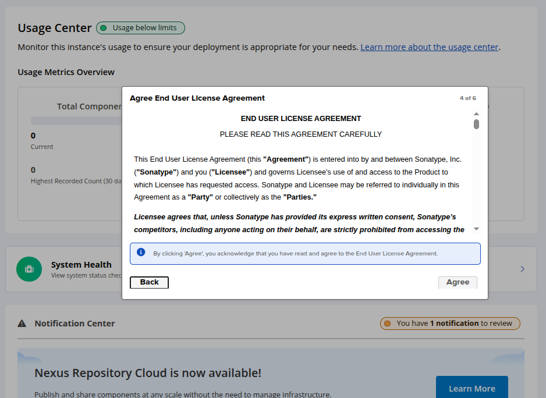
Task: Click the 'END USER LICENSE AGREEMENT' heading text
Action: pos(301,119)
